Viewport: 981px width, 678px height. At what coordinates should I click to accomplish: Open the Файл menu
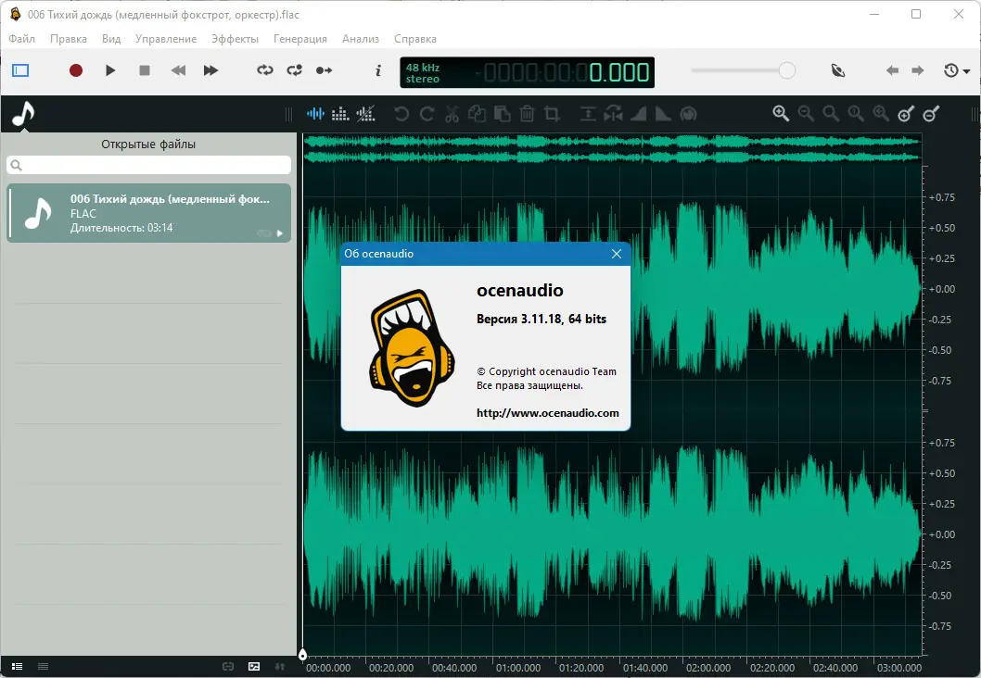click(22, 39)
